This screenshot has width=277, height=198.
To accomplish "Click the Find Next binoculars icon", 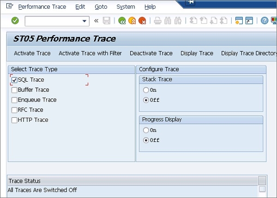I will (x=178, y=21).
